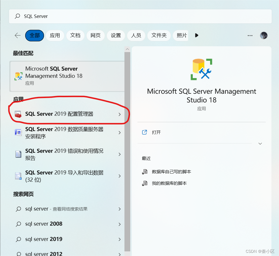279x256 pixels.
Task: Expand 数据质量服务器安装程序 chevron
Action: click(x=120, y=132)
